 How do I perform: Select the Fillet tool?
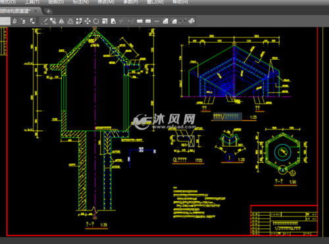[x=174, y=21]
